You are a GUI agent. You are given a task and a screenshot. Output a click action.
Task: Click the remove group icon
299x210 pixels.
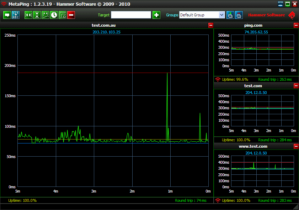point(239,15)
